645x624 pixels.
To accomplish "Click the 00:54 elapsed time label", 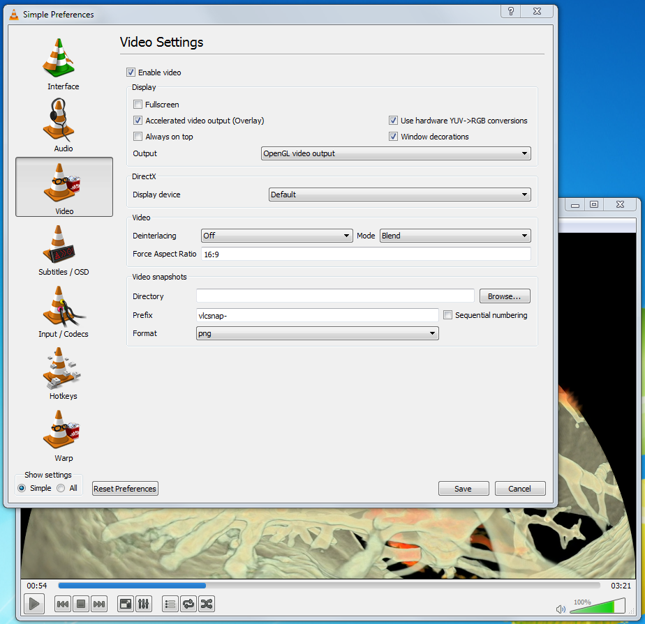I will [37, 586].
